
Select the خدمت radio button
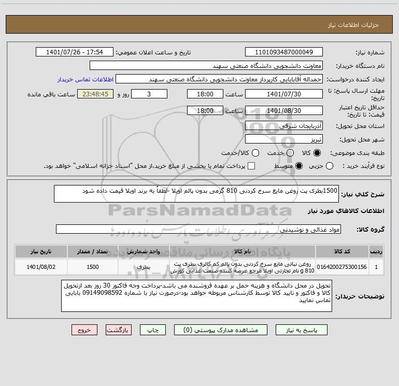pyautogui.click(x=290, y=153)
